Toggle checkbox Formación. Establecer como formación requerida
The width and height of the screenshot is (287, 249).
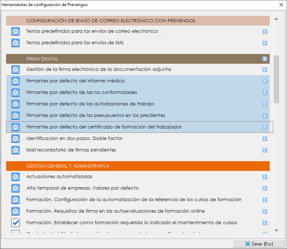(x=15, y=223)
